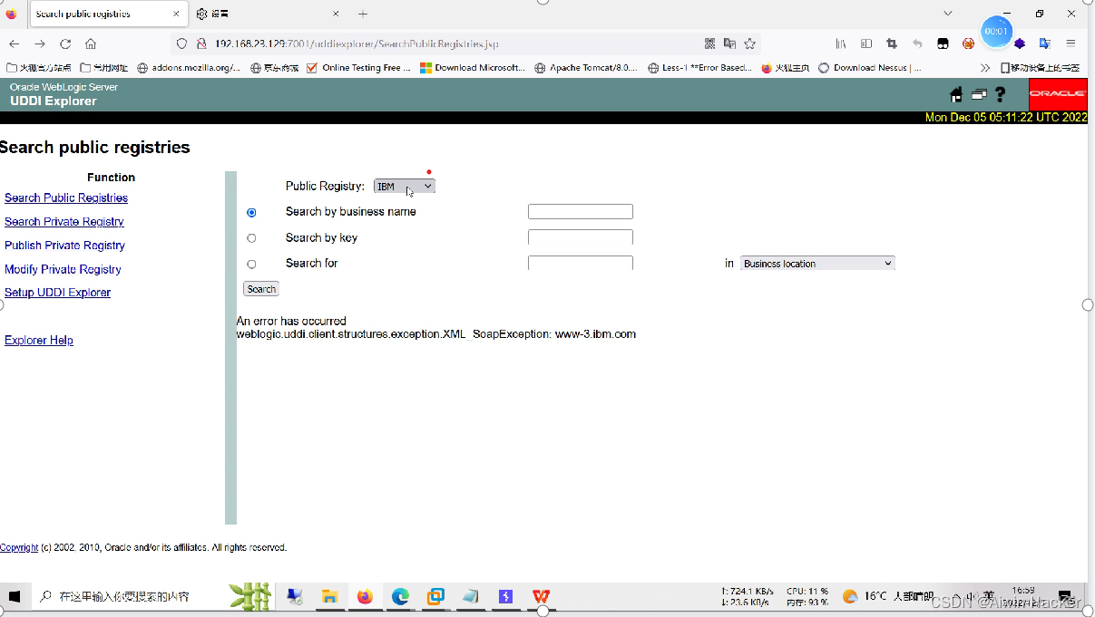Open the Firefox hamburger menu

[1071, 43]
